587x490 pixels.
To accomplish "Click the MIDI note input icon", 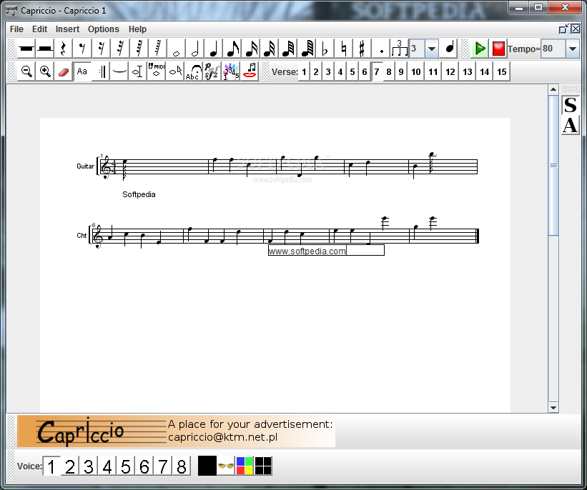I will click(x=157, y=71).
